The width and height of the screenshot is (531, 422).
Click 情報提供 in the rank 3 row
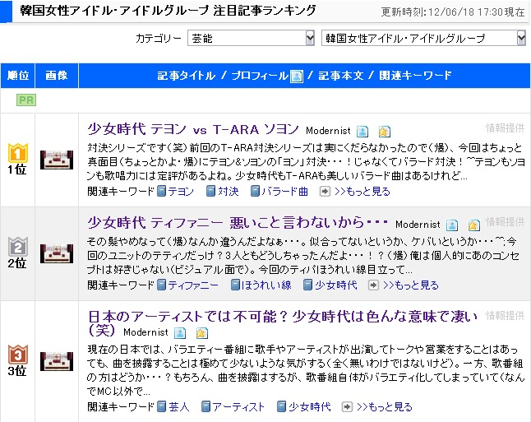pos(505,316)
